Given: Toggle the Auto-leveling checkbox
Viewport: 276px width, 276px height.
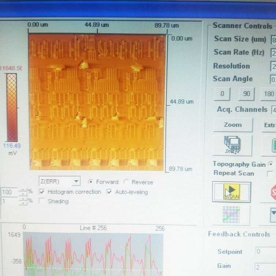Looking at the screenshot, I should tap(109, 192).
